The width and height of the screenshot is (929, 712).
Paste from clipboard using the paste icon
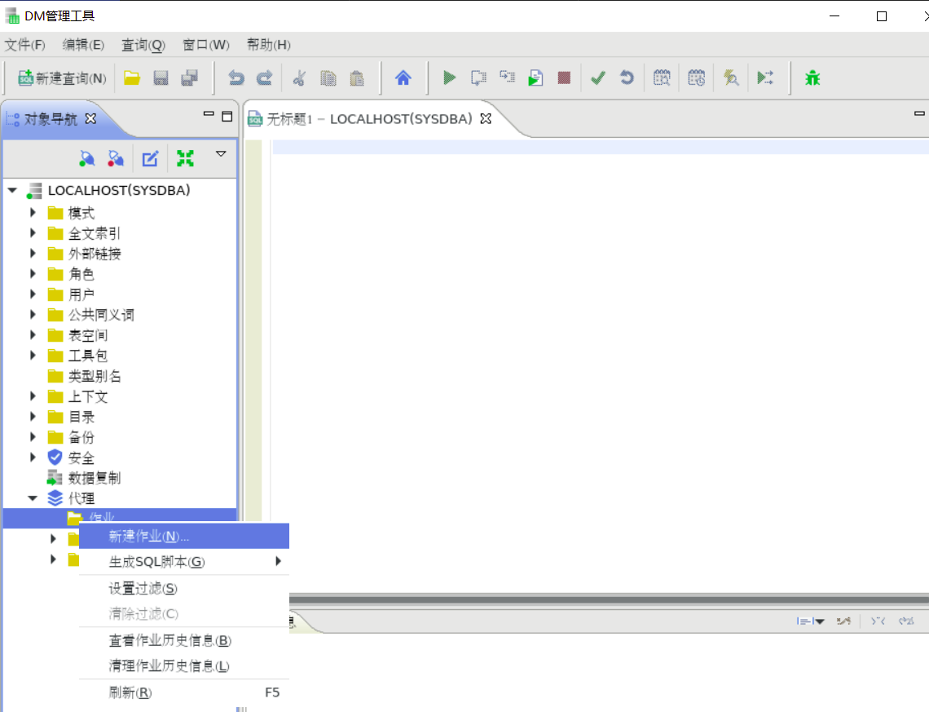pos(356,77)
